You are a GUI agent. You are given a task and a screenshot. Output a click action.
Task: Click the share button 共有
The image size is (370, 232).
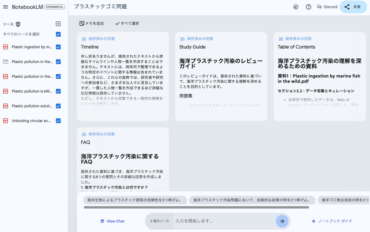[353, 7]
